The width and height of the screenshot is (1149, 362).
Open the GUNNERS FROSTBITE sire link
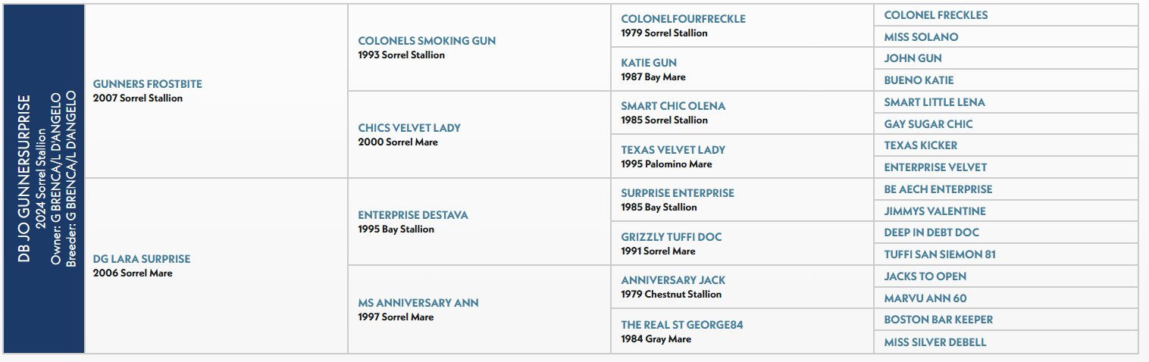point(147,84)
